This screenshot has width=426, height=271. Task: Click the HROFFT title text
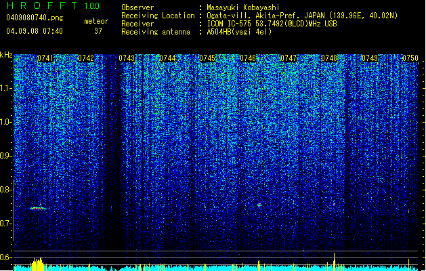pos(42,5)
